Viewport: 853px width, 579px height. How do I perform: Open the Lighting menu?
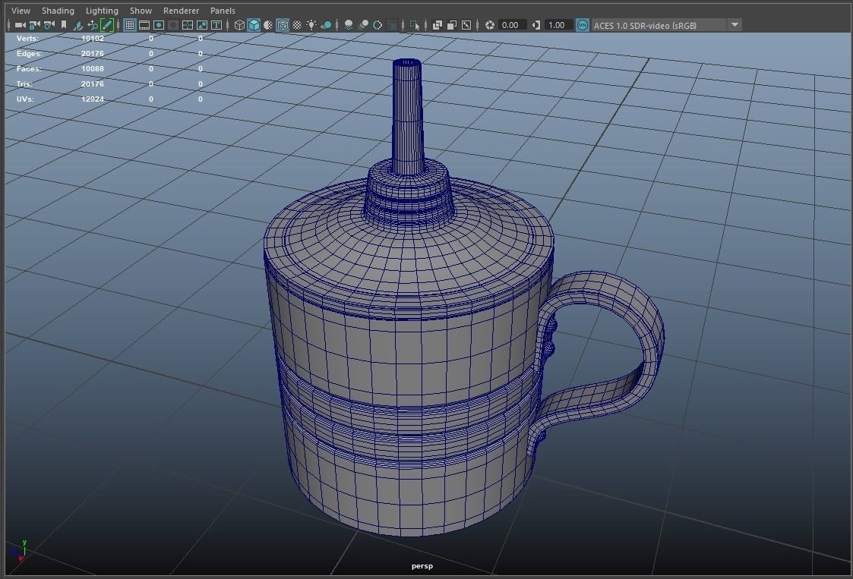102,11
